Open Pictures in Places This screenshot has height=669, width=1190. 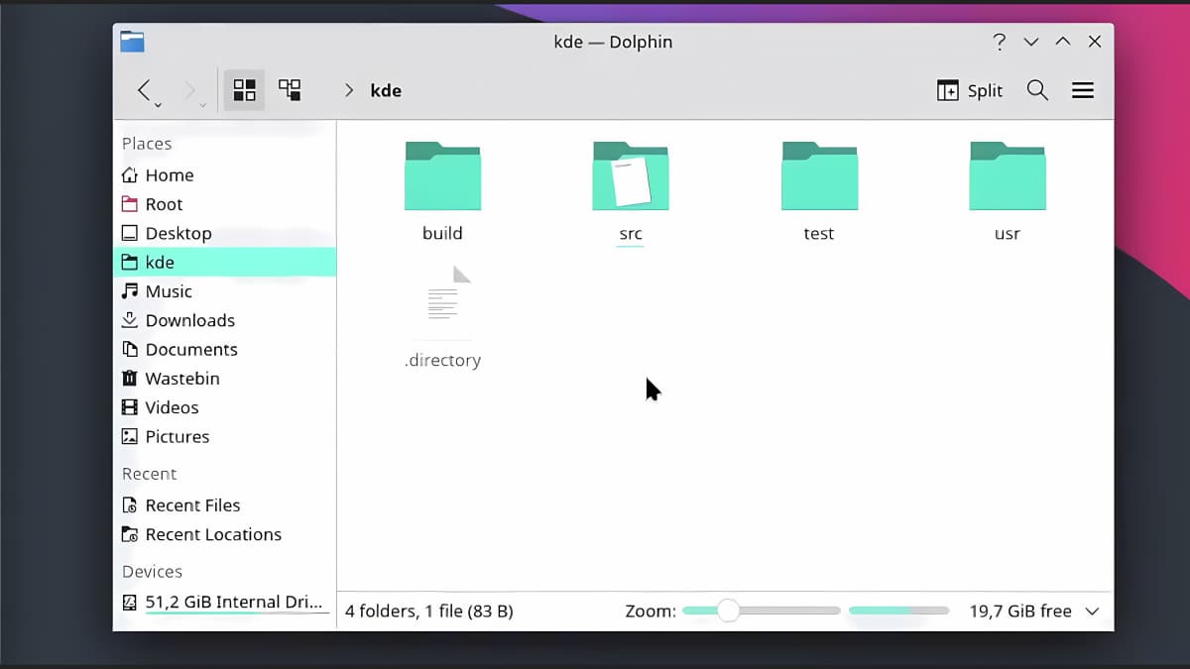coord(225,436)
